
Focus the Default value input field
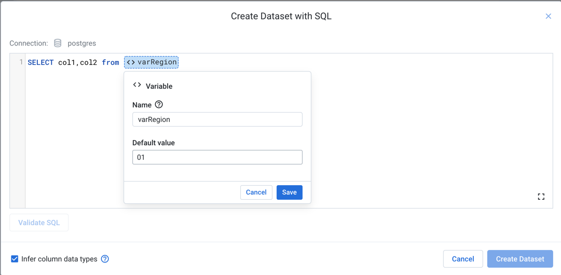[x=217, y=157]
